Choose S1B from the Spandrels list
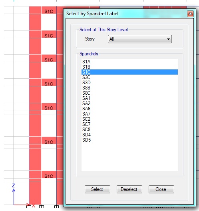The width and height of the screenshot is (199, 211). (129, 67)
